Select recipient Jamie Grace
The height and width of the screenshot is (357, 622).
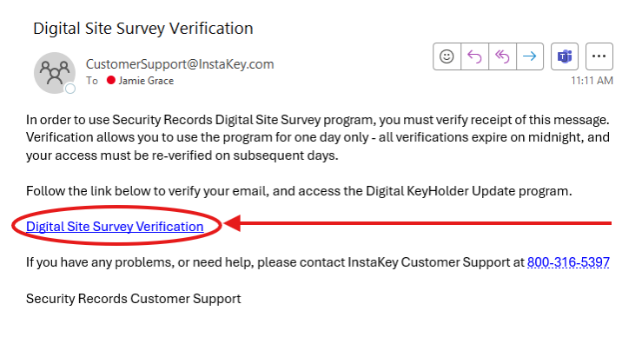click(146, 81)
